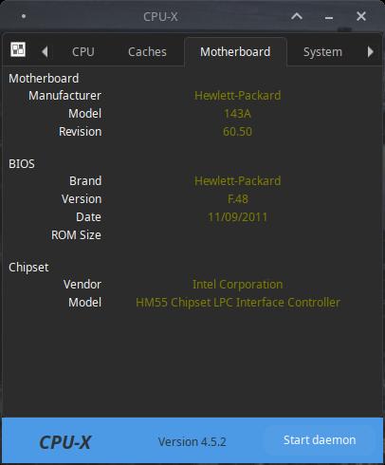385x465 pixels.
Task: Click the chipset vendor Intel Corporation
Action: pyautogui.click(x=238, y=285)
